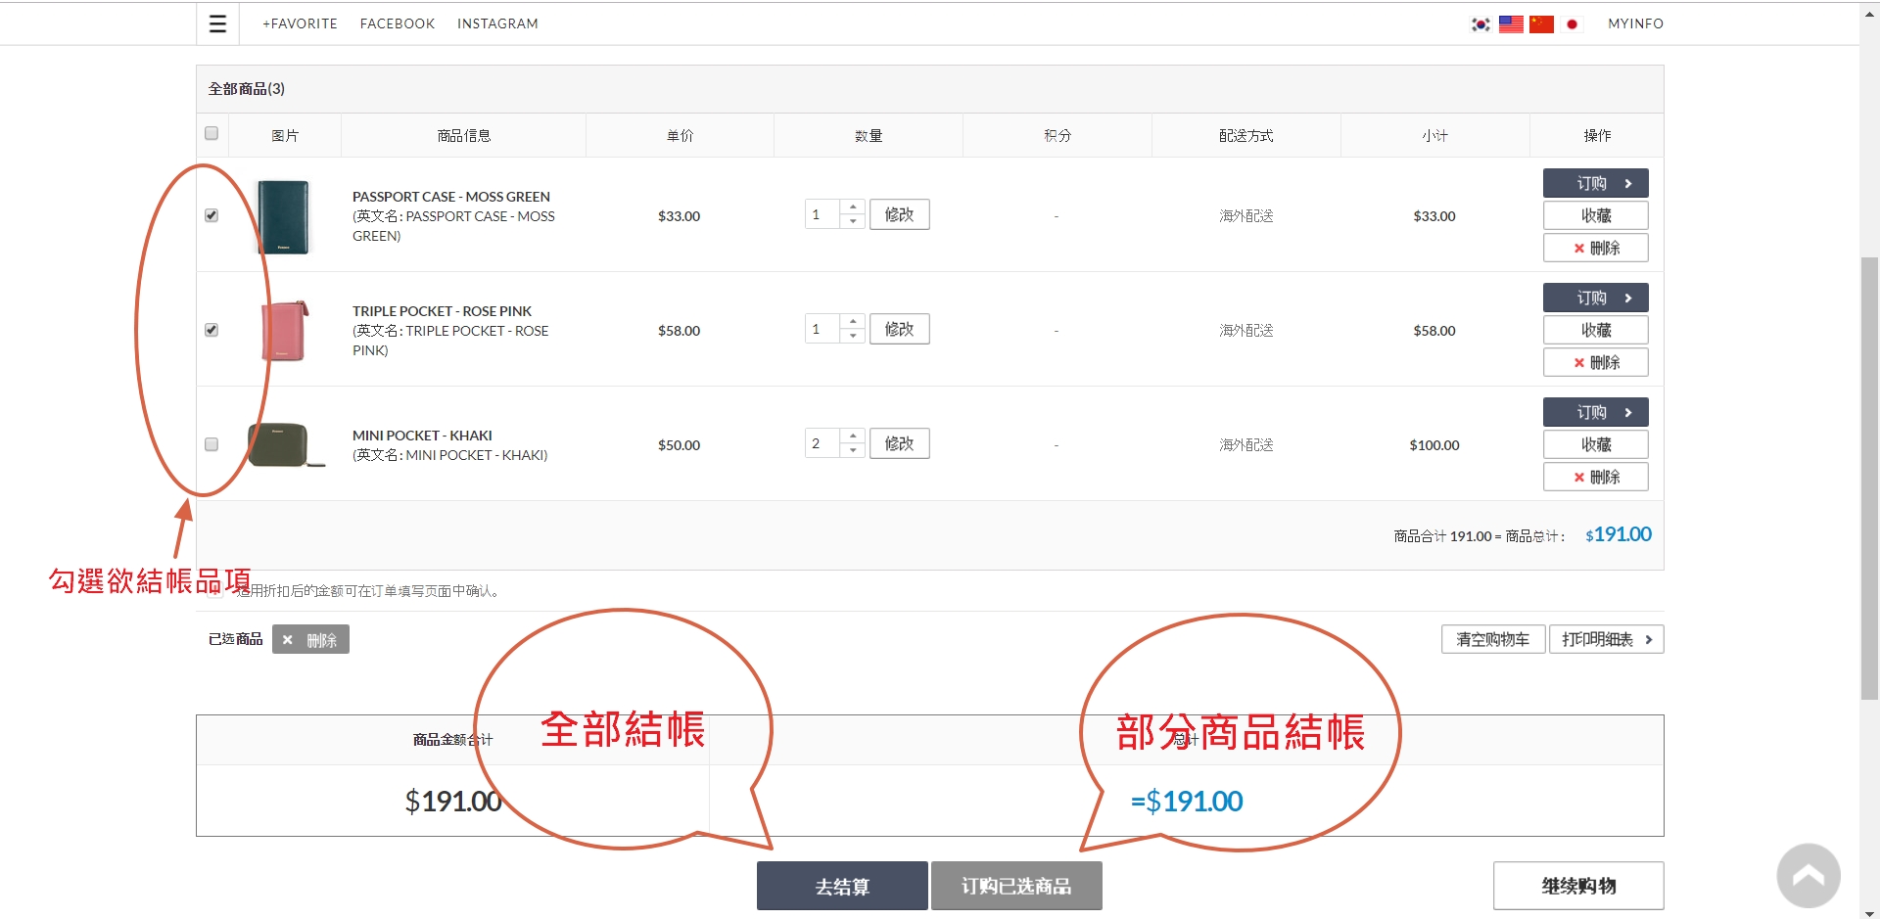The image size is (1880, 919).
Task: Switch language with the Korean flag
Action: (x=1480, y=23)
